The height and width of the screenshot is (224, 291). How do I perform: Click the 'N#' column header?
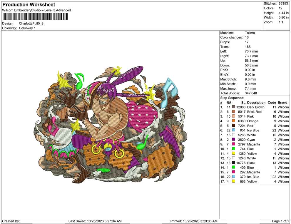[x=229, y=103]
